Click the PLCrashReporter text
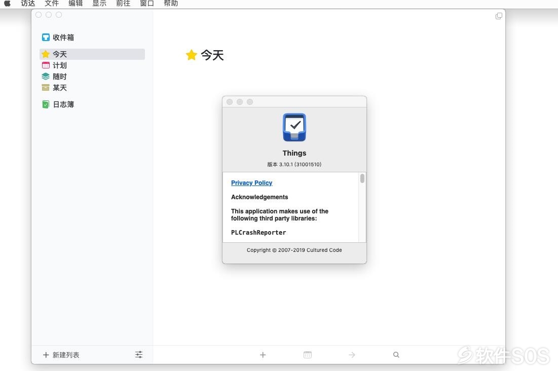The image size is (558, 371). pyautogui.click(x=258, y=233)
